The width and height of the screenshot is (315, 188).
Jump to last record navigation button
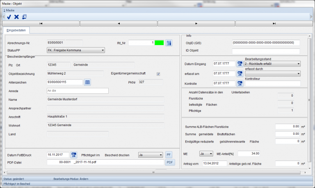274,23
